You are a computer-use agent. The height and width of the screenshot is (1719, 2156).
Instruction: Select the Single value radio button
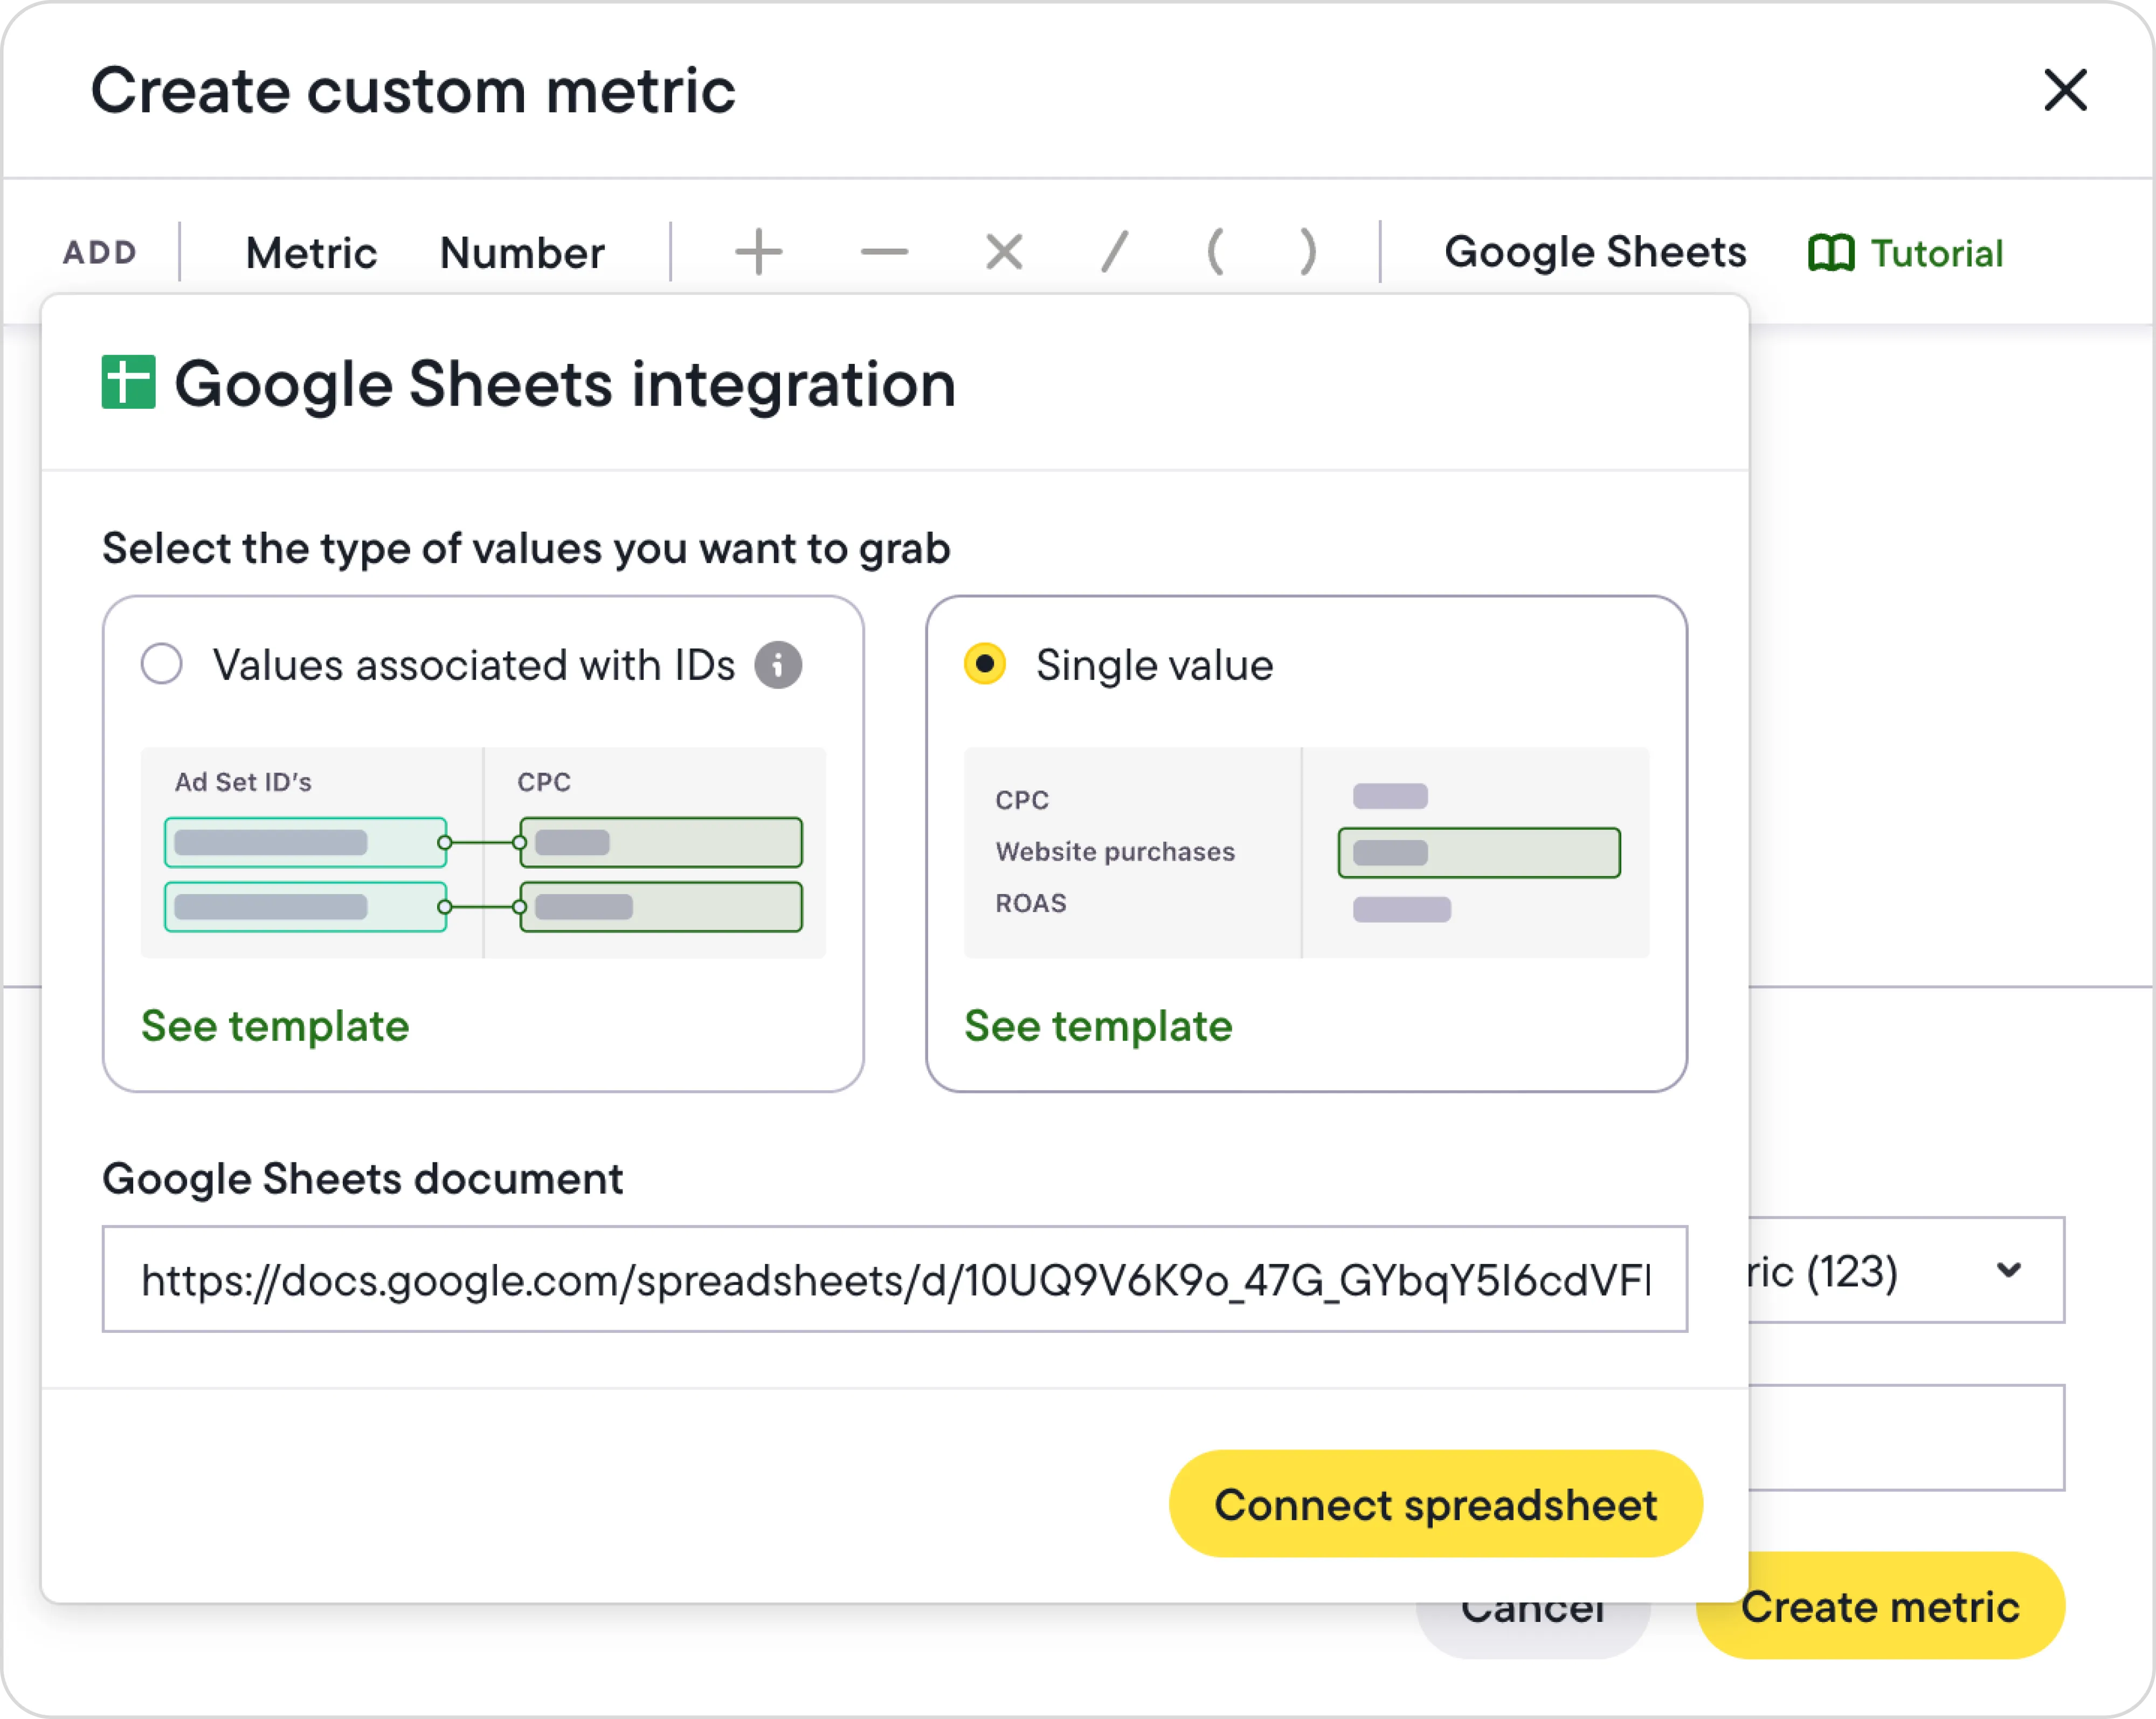985,664
